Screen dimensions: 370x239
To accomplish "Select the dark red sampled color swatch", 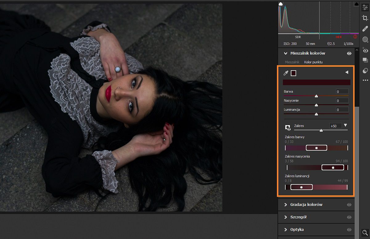I will pyautogui.click(x=294, y=73).
